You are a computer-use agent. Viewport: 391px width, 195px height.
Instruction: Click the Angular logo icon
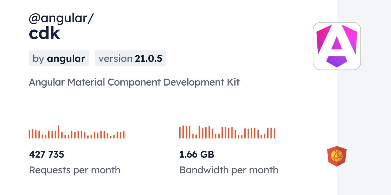click(337, 46)
